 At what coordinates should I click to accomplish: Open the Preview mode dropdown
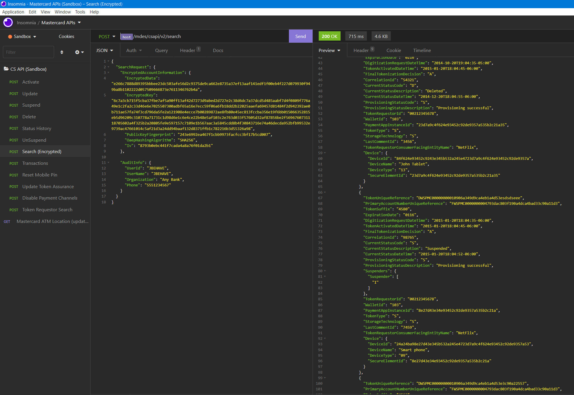[330, 51]
